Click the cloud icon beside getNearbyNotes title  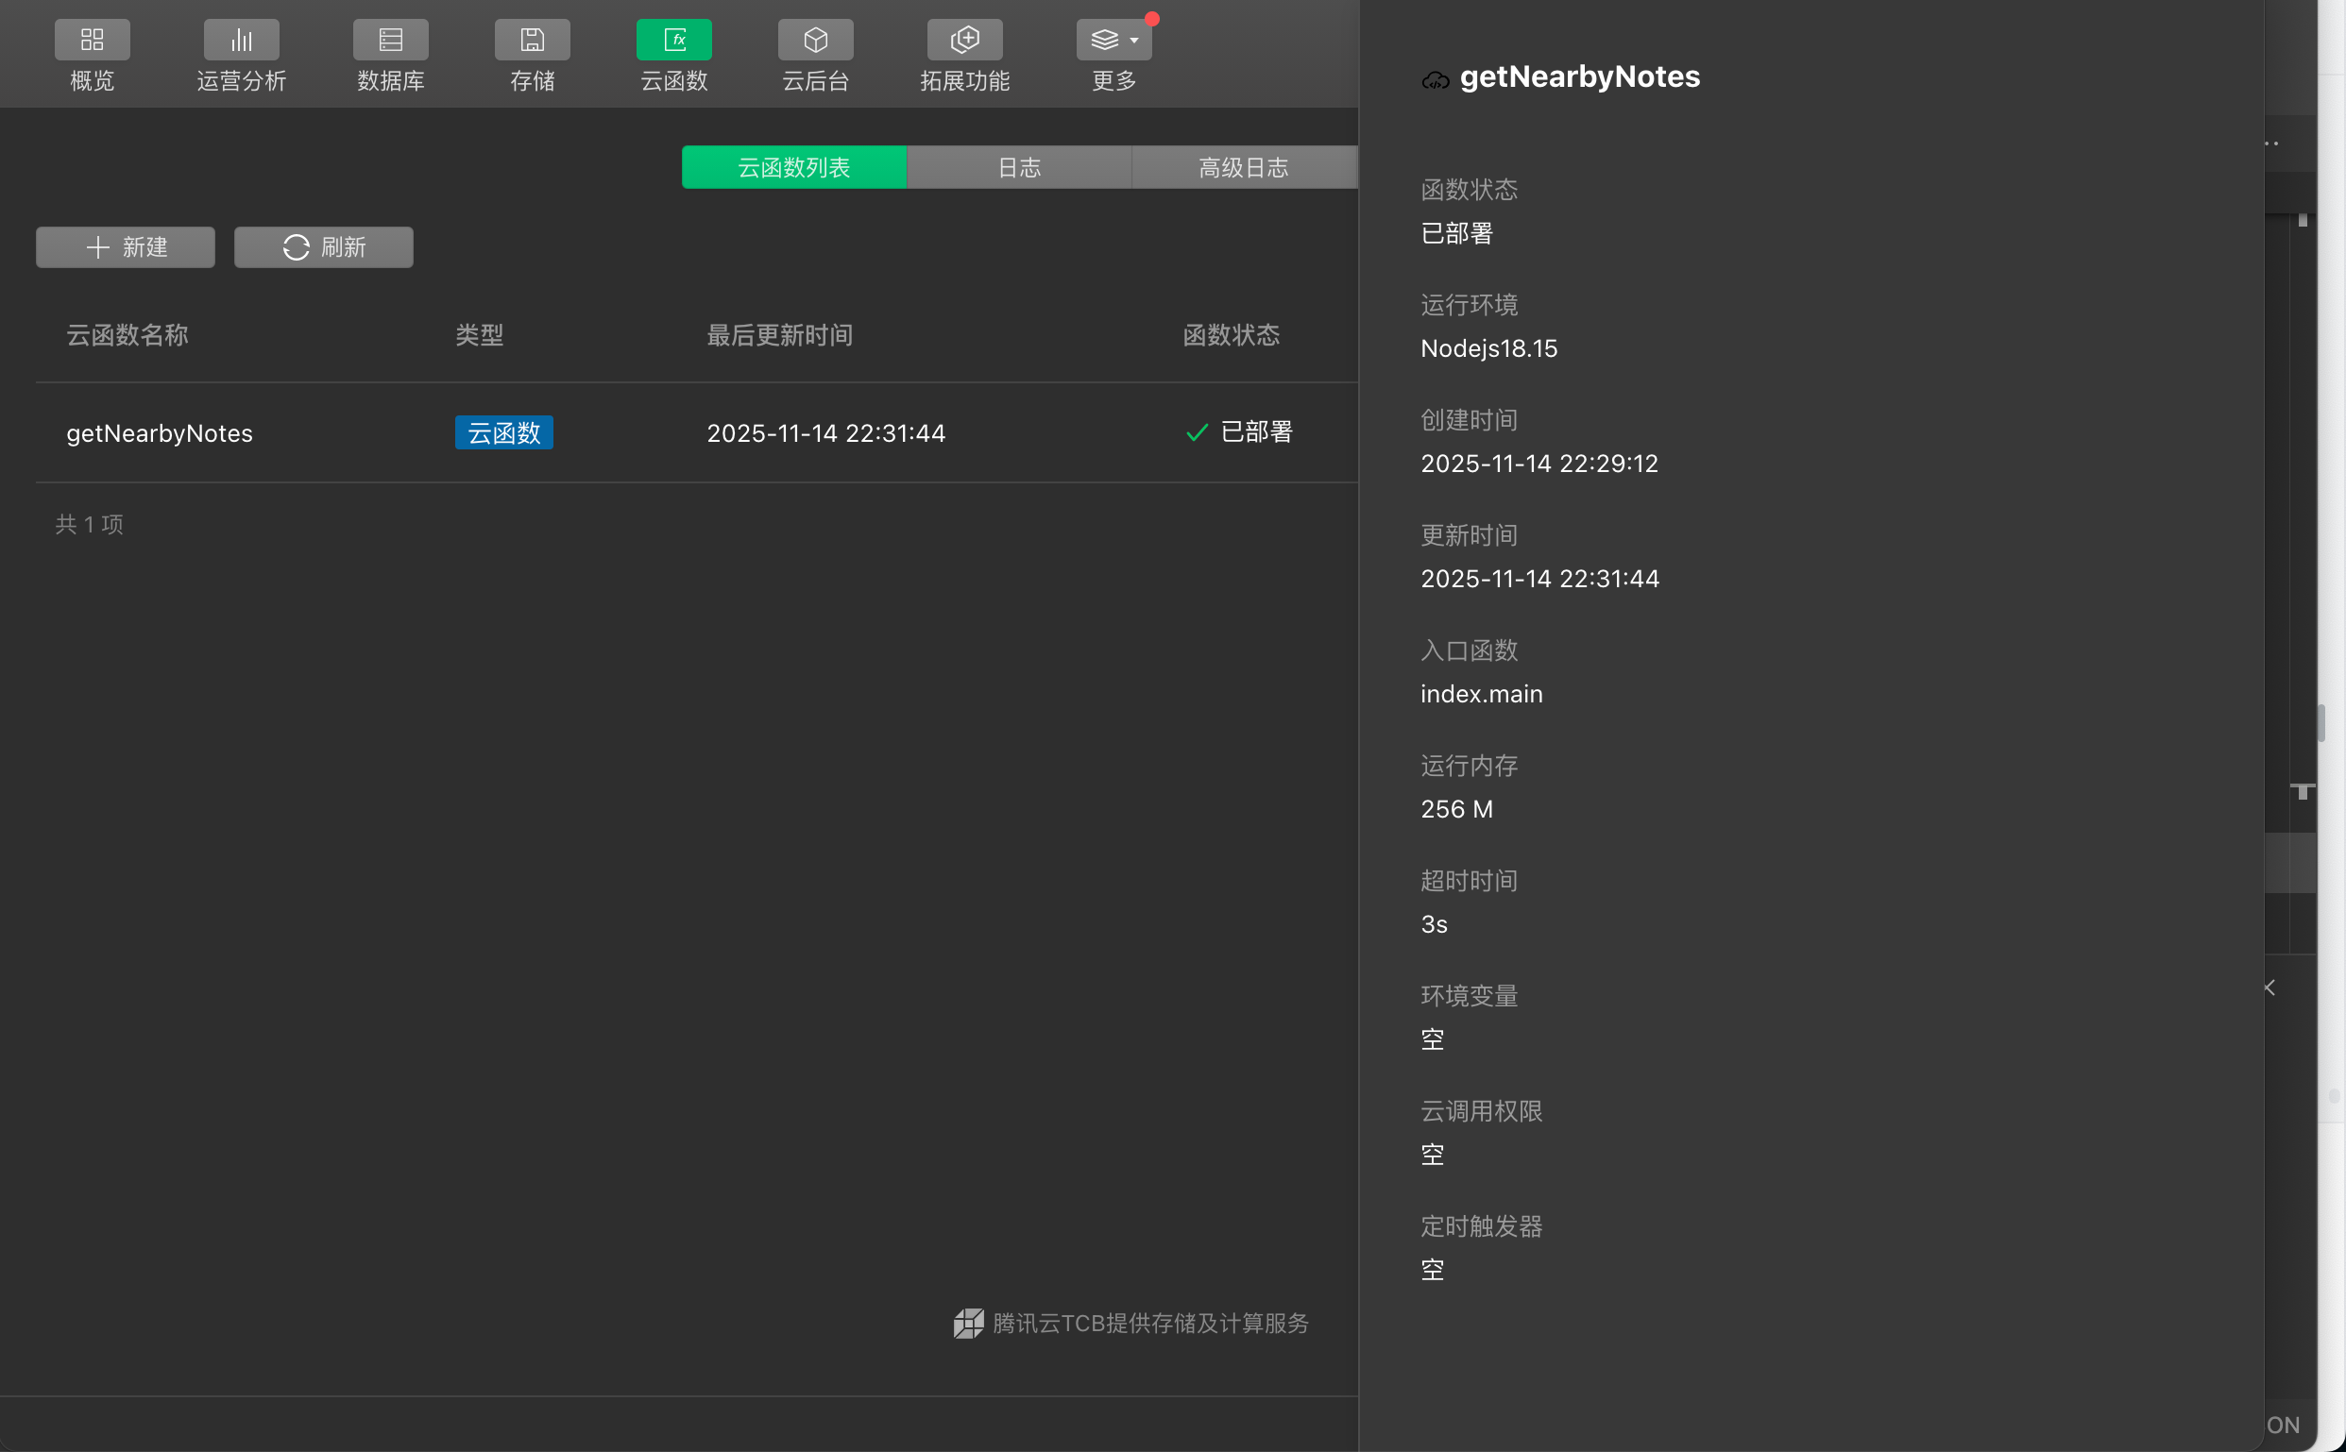tap(1435, 80)
